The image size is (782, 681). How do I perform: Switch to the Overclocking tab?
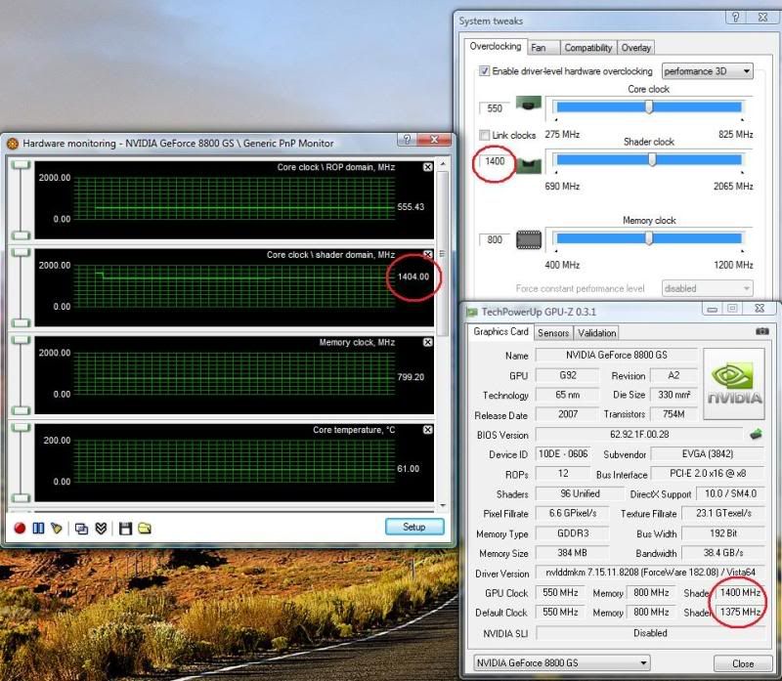pos(496,46)
